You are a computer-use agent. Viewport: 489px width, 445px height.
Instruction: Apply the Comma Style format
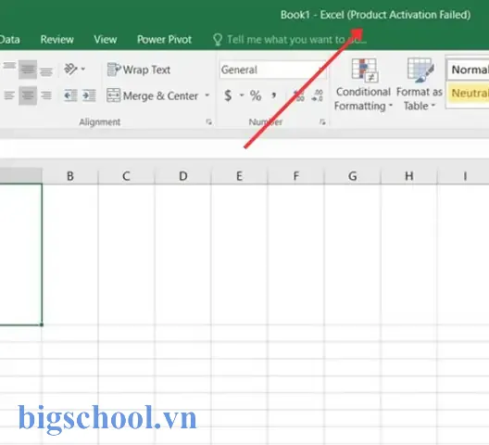(x=274, y=95)
